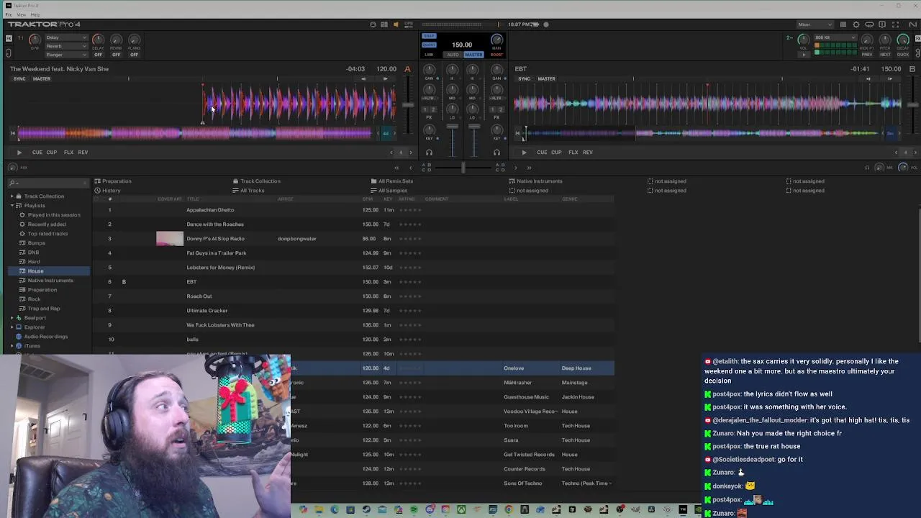Click Donny P's AI Slop Radio cover art

click(x=170, y=239)
